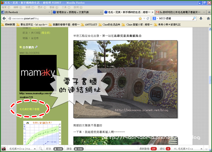Open the 好友 138 friends counter

(55, 149)
